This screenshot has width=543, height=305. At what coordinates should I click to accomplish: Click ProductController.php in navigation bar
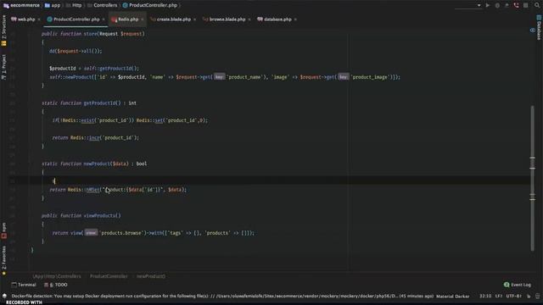point(149,5)
